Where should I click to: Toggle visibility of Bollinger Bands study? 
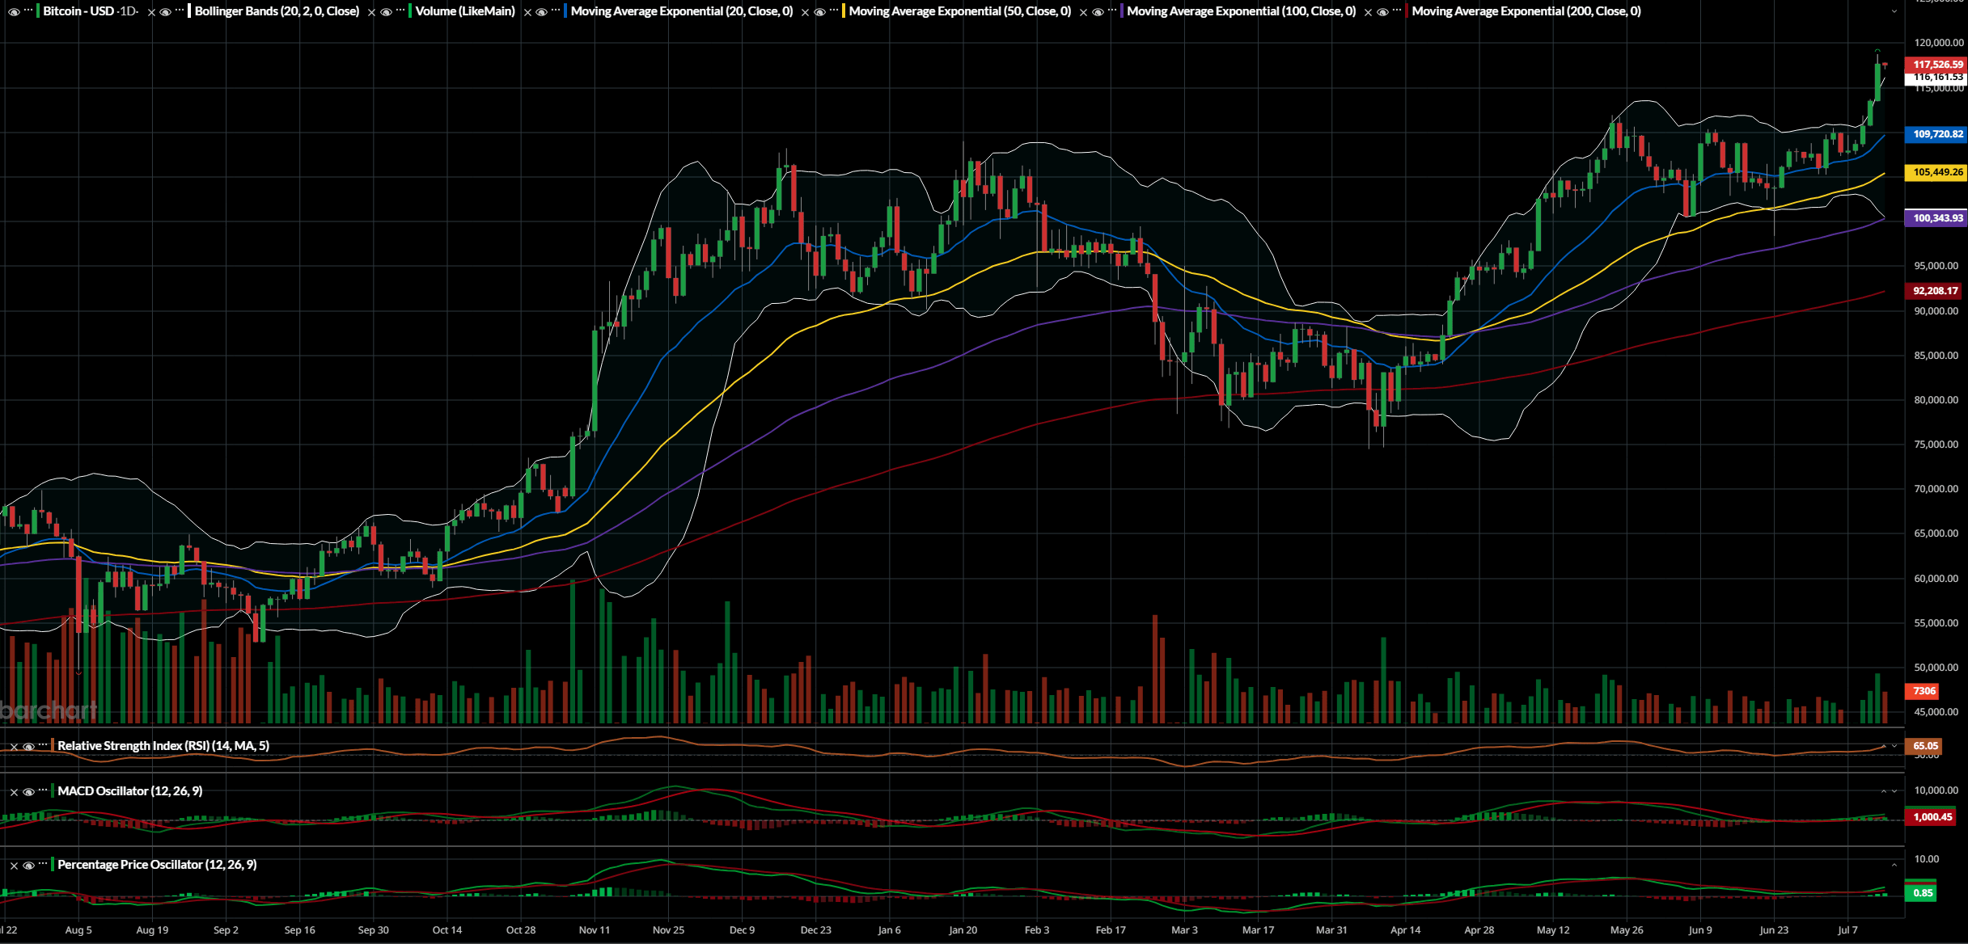pos(165,12)
